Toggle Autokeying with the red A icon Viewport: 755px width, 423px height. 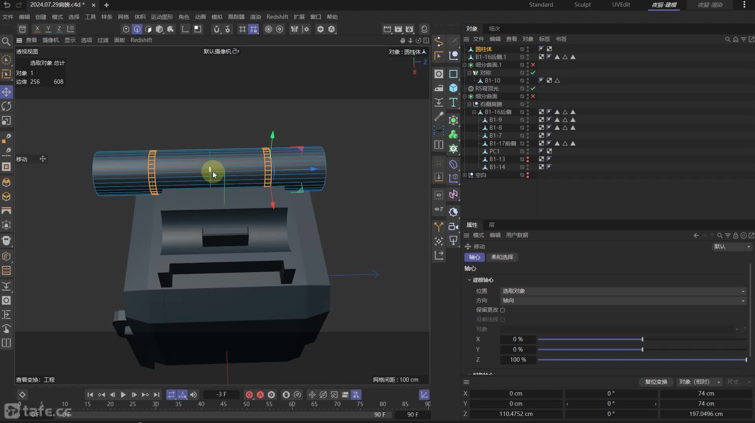(x=260, y=394)
